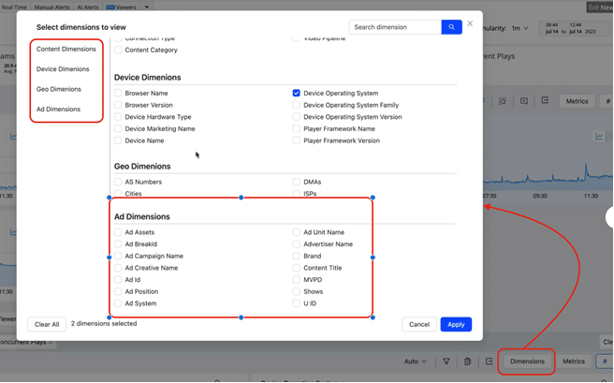Screen dimensions: 614x383
Task: Click the bottom Metrics button
Action: point(574,361)
